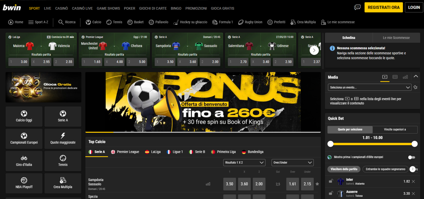424x199 pixels.
Task: Select Hockey su ghiaccio
Action: pyautogui.click(x=190, y=22)
